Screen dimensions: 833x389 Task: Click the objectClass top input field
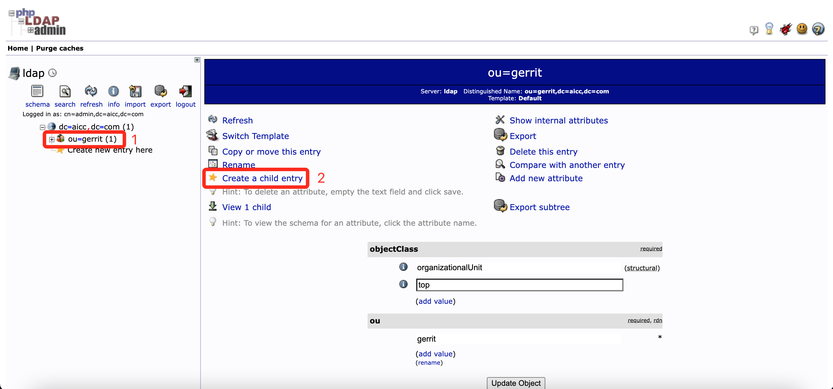click(x=519, y=285)
